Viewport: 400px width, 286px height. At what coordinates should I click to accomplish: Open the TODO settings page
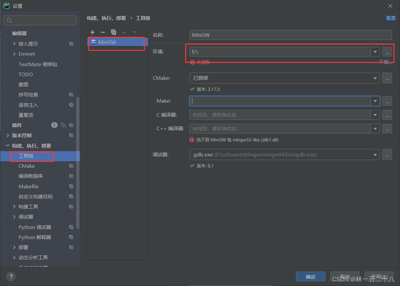26,74
